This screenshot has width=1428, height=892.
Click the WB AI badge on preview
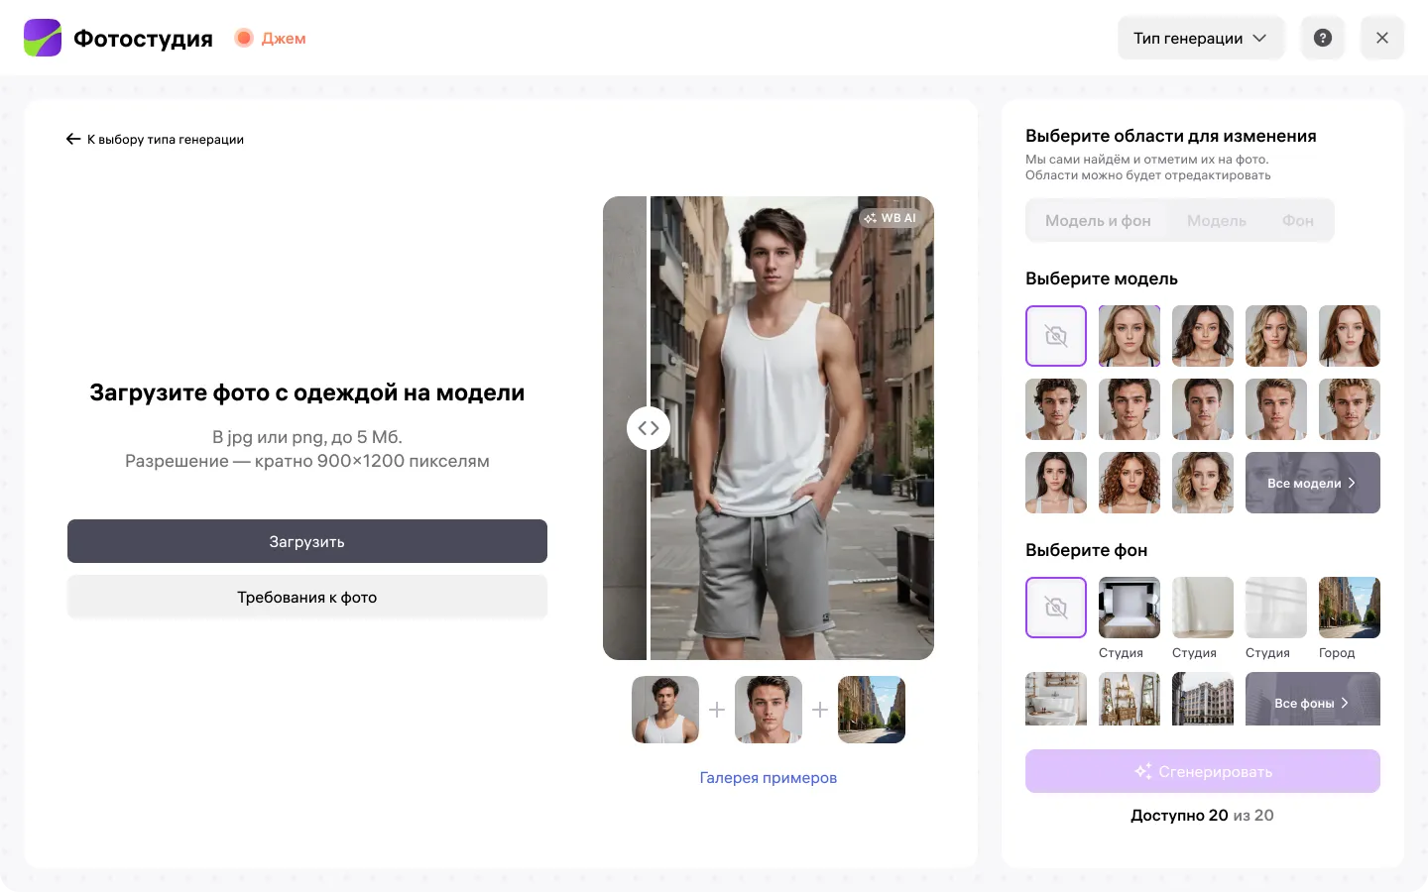tap(891, 218)
